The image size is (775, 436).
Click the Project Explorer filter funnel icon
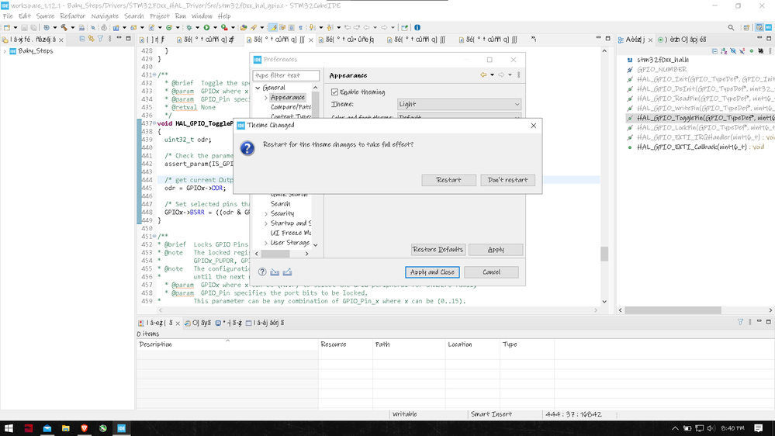(x=100, y=39)
